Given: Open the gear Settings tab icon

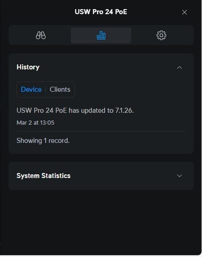Looking at the screenshot, I should pos(161,35).
